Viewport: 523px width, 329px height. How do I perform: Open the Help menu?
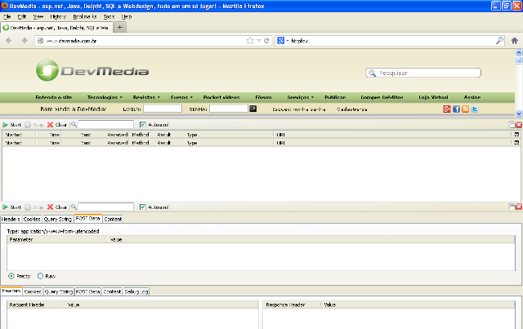click(127, 16)
